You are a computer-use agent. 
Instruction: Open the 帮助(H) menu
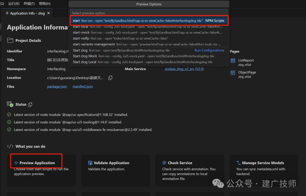(45, 3)
